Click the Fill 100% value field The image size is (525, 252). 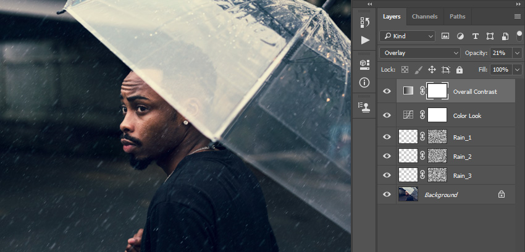[502, 70]
